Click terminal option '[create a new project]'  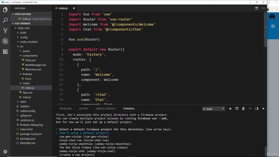pos(77,155)
